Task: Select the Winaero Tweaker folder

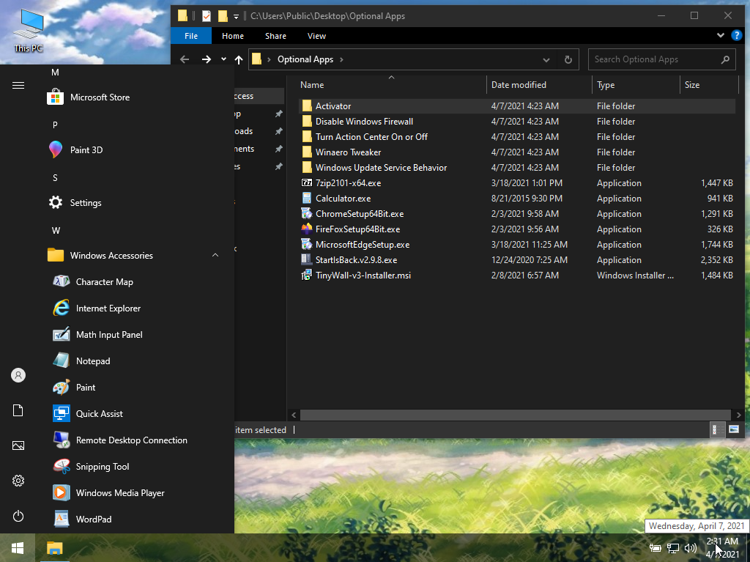Action: point(516,152)
